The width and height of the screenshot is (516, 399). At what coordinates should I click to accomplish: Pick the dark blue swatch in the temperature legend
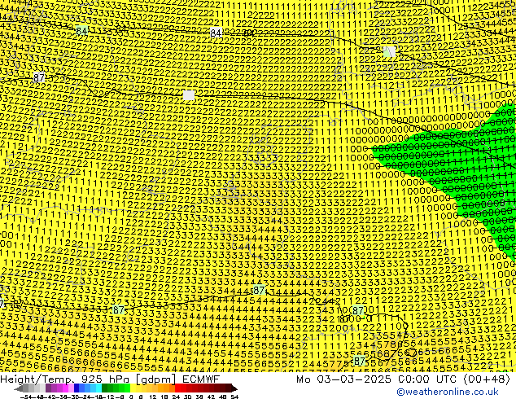pyautogui.click(x=77, y=389)
